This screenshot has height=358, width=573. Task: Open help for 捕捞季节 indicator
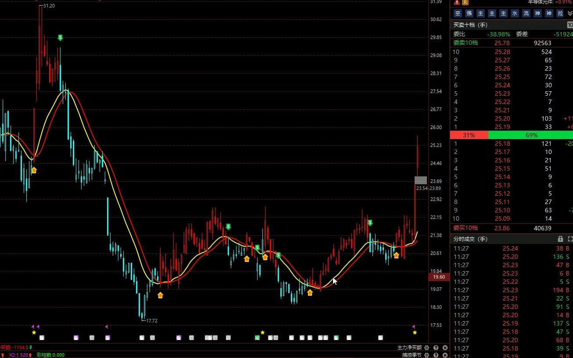436,355
